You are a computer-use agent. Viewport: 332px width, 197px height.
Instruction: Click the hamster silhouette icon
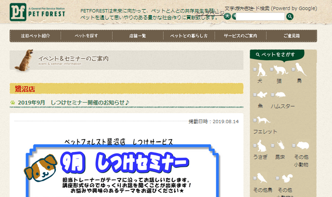click(281, 95)
